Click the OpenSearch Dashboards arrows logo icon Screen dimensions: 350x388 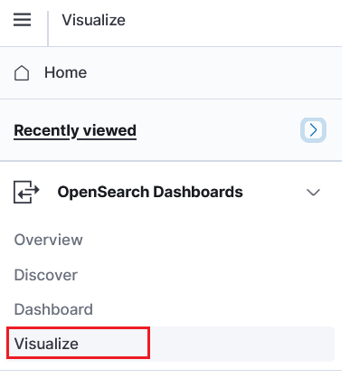click(x=26, y=192)
